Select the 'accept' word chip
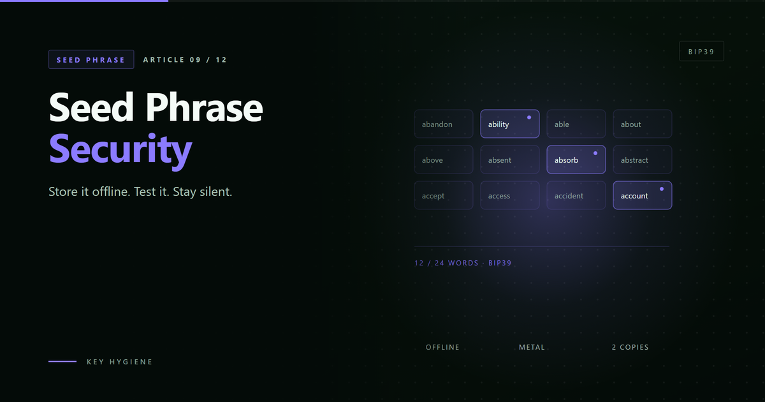Screen dimensions: 765x402 pos(444,195)
